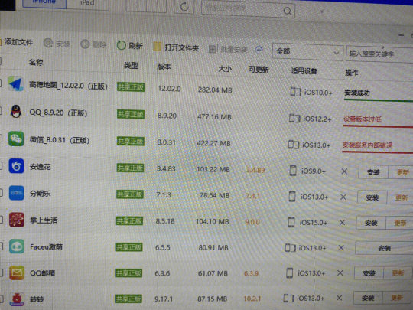
Task: Tick the checkbox for QQ邮箱 row
Action: coord(1,272)
